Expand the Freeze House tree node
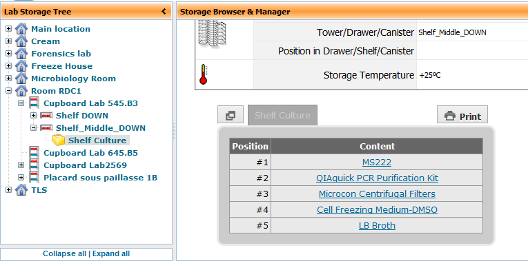 click(x=9, y=66)
